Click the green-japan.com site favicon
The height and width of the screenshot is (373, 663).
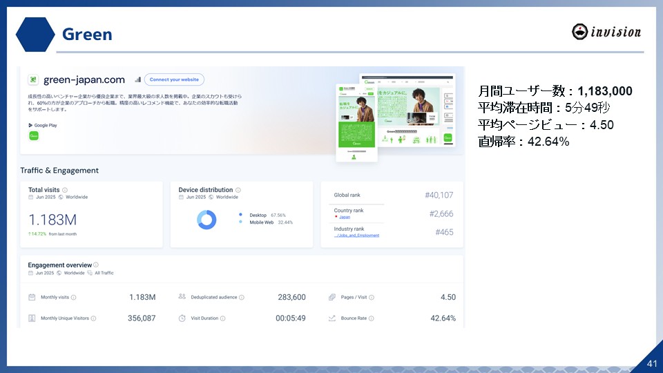pyautogui.click(x=33, y=79)
